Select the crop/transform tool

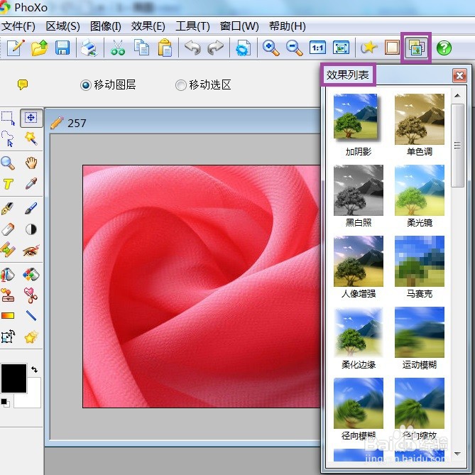click(8, 337)
